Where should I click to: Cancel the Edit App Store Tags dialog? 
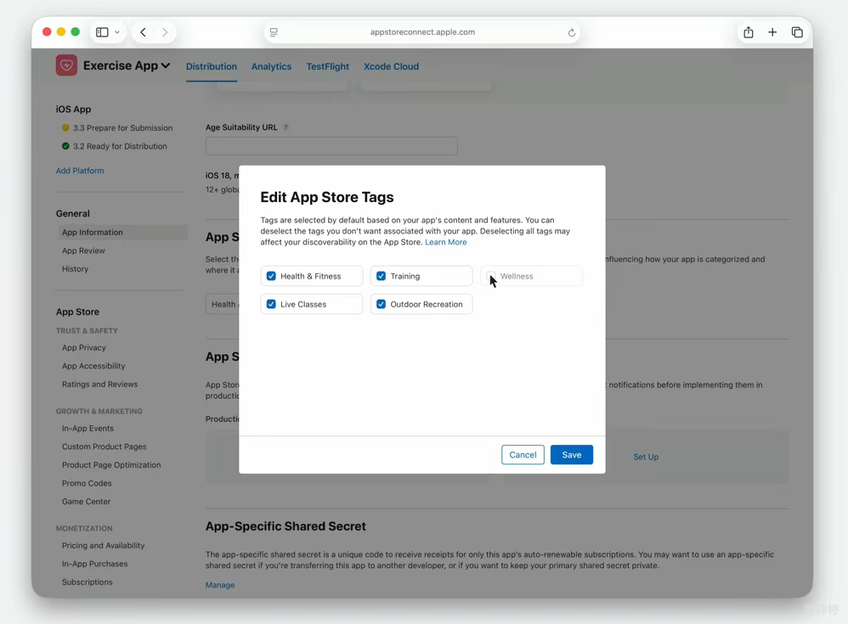pos(523,455)
